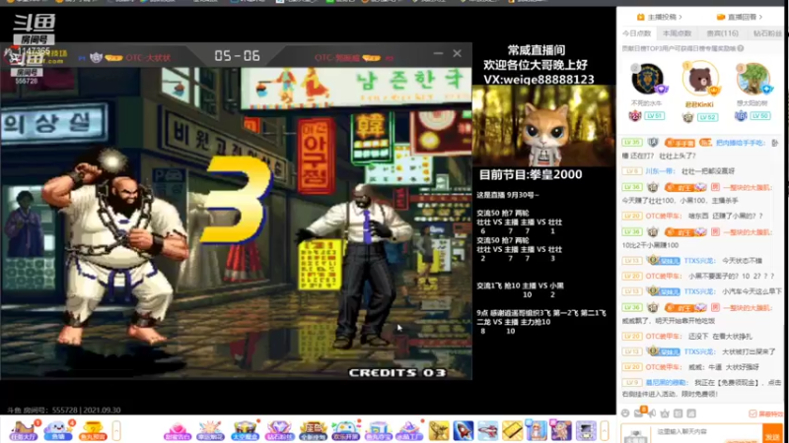View the tree avatar of rank 3 user
This screenshot has height=443, width=789.
click(753, 79)
